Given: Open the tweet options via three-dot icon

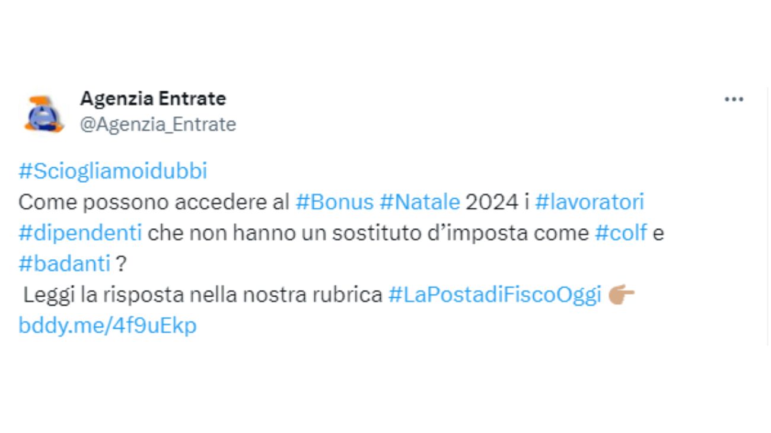Looking at the screenshot, I should (734, 99).
